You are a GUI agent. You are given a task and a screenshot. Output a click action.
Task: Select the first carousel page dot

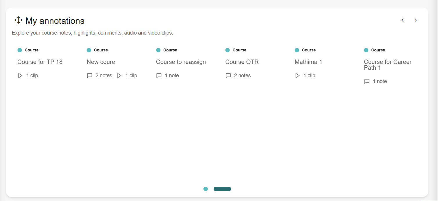click(206, 189)
